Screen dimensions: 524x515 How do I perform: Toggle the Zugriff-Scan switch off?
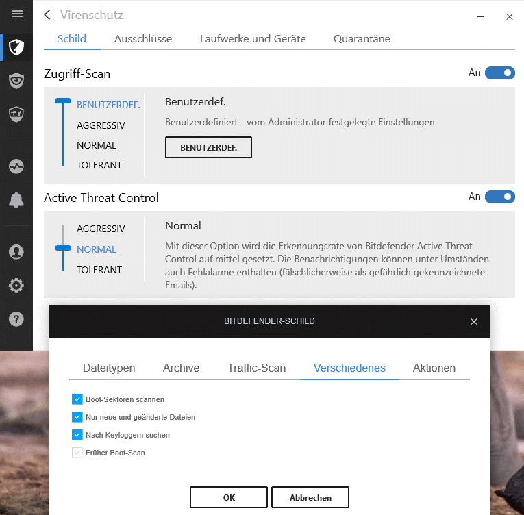499,73
